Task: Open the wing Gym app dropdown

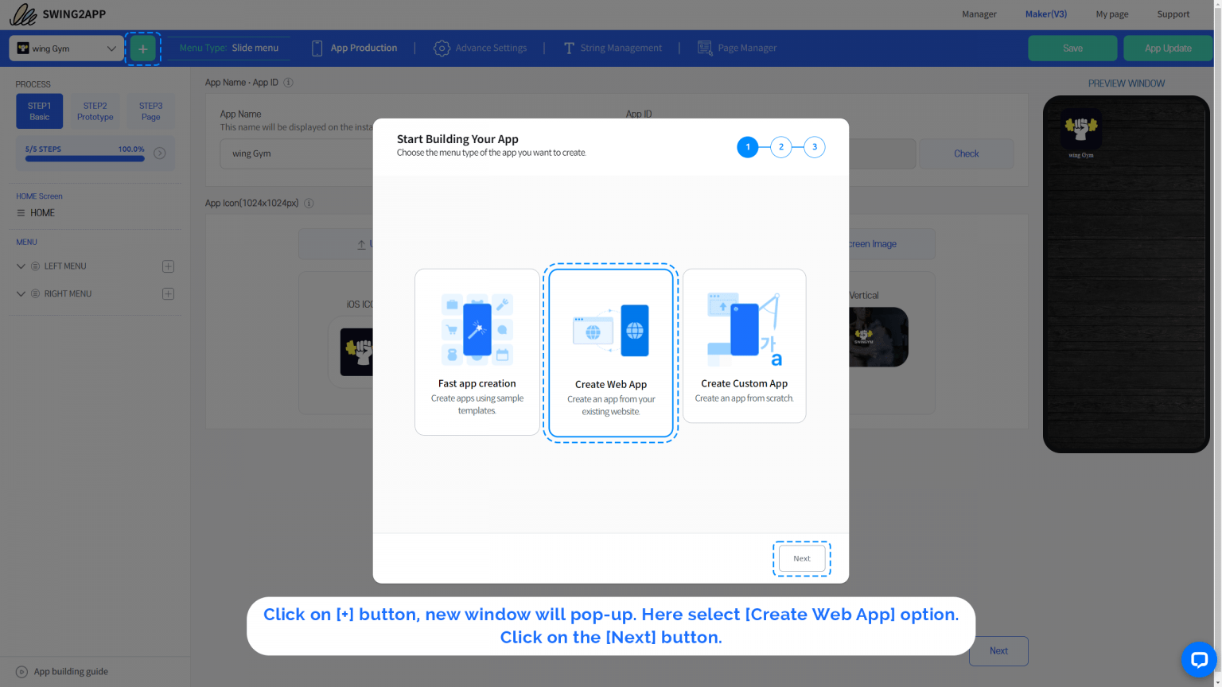Action: point(67,49)
